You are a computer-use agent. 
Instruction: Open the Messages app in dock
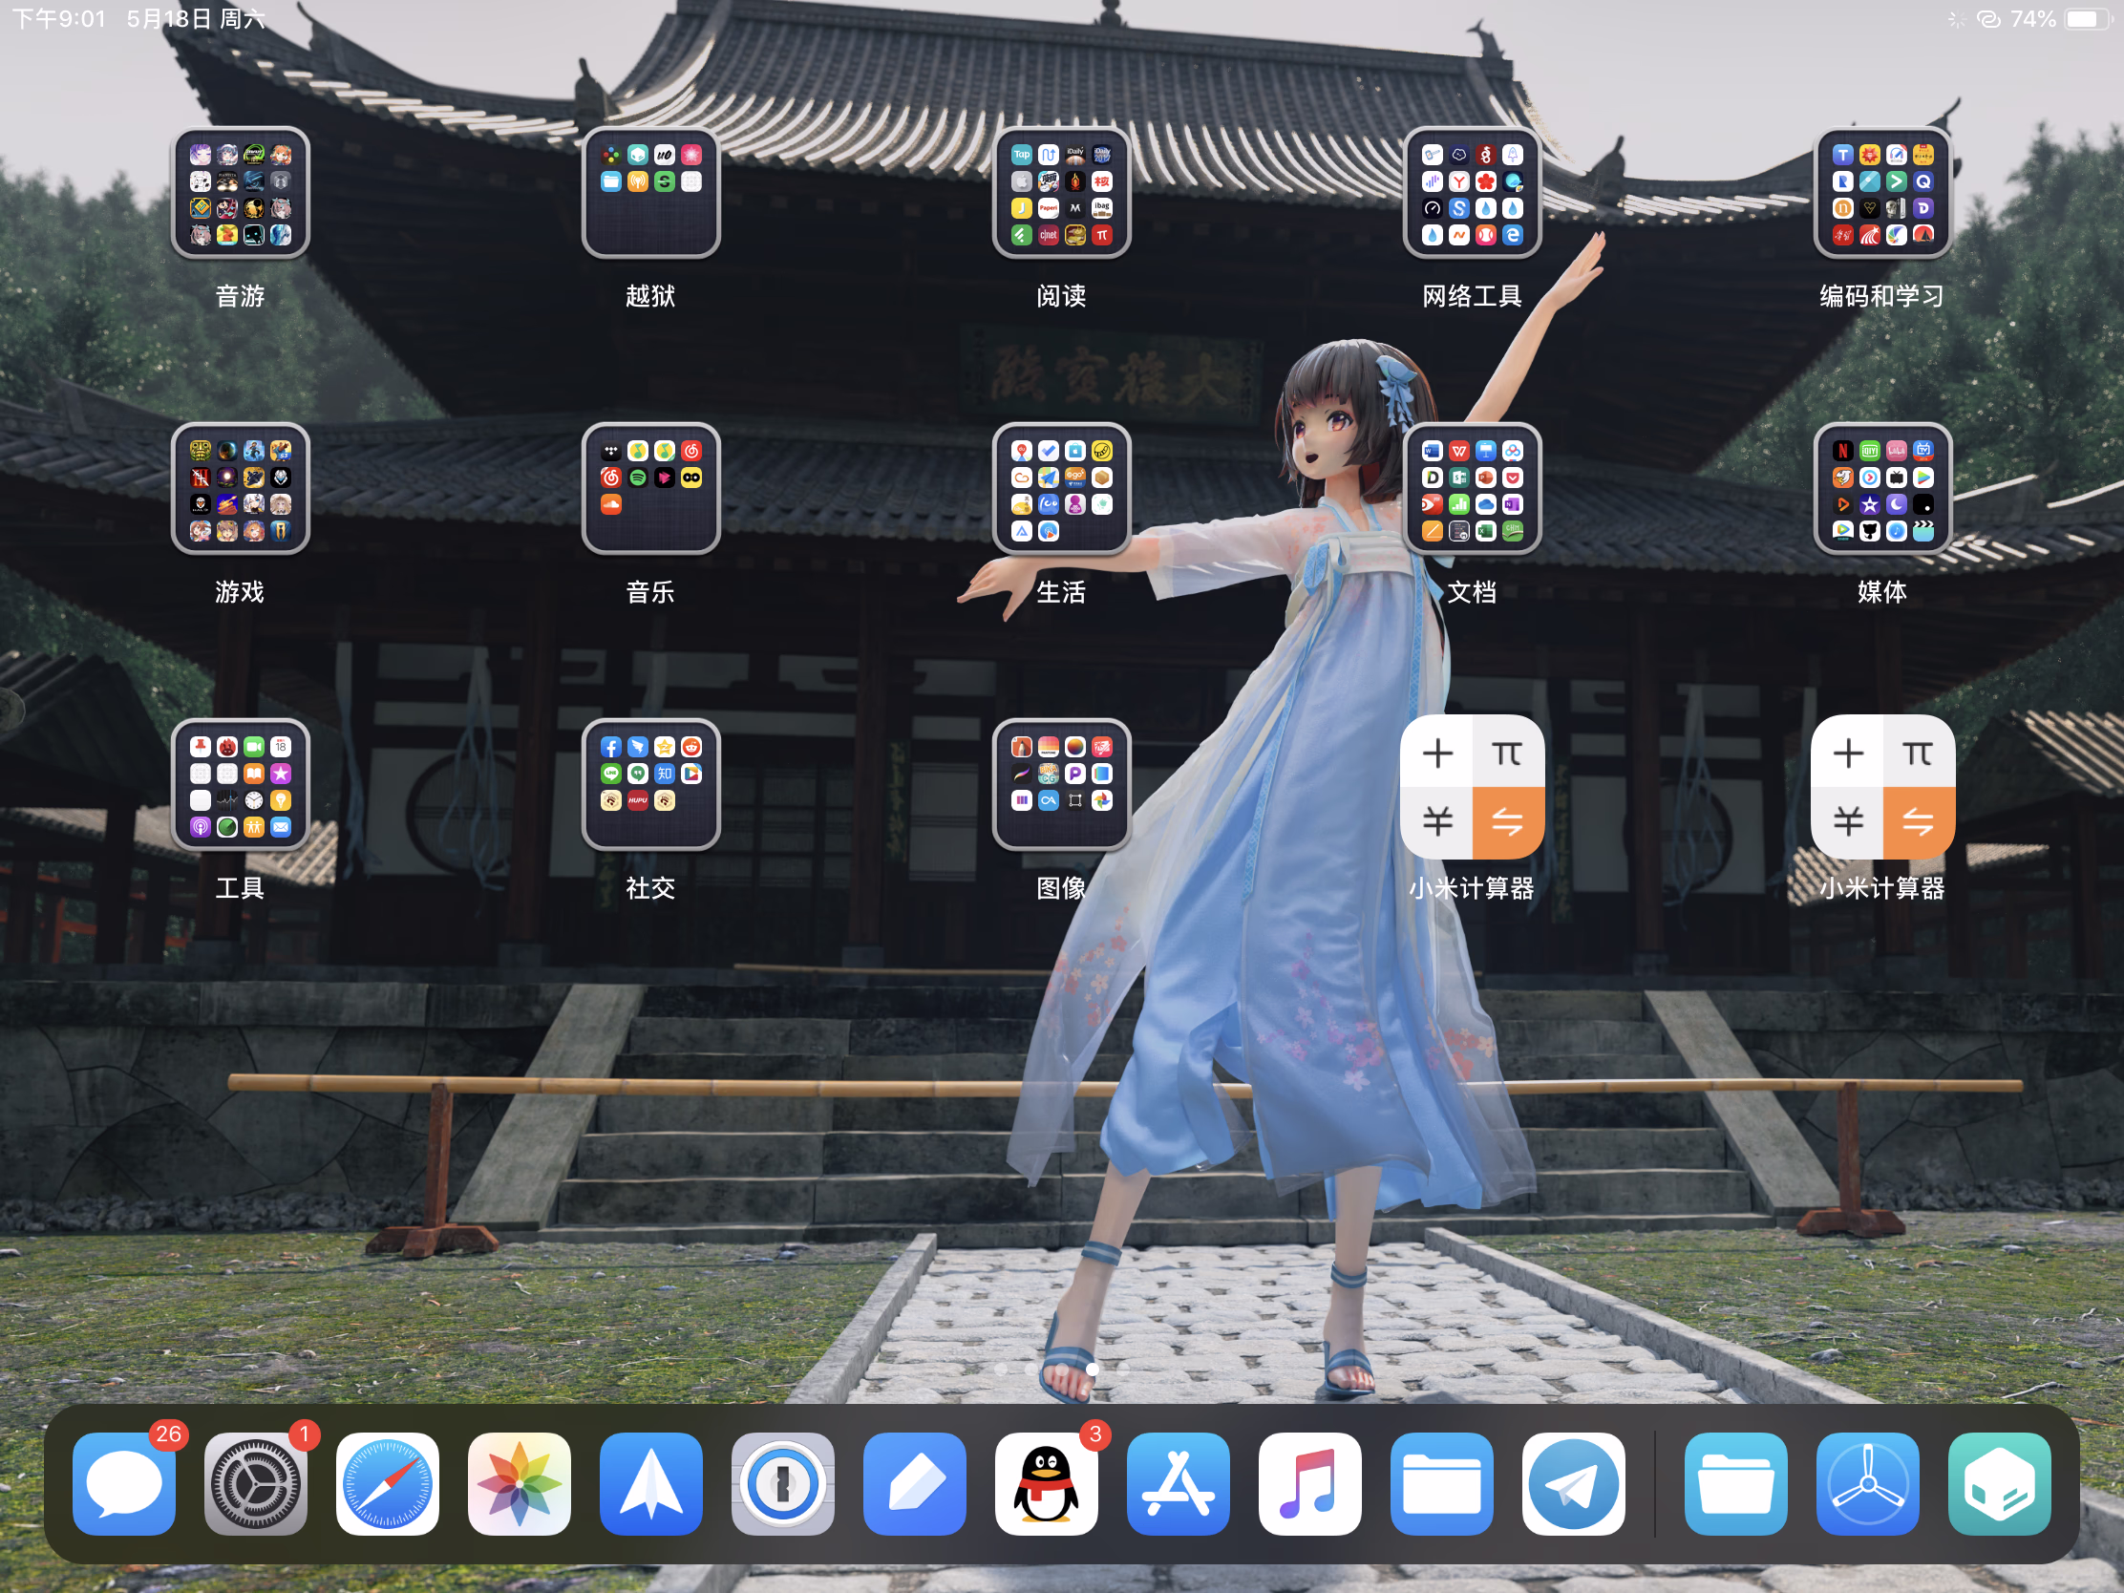pos(124,1483)
